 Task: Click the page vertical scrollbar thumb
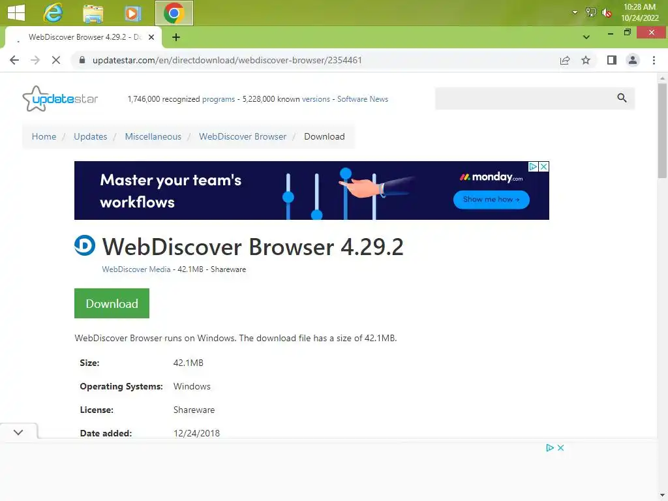pyautogui.click(x=662, y=130)
